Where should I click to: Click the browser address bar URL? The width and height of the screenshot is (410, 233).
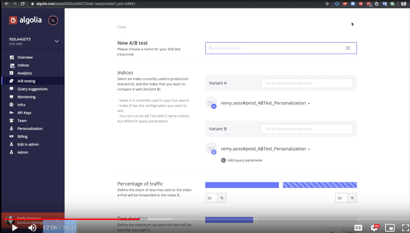(85, 4)
